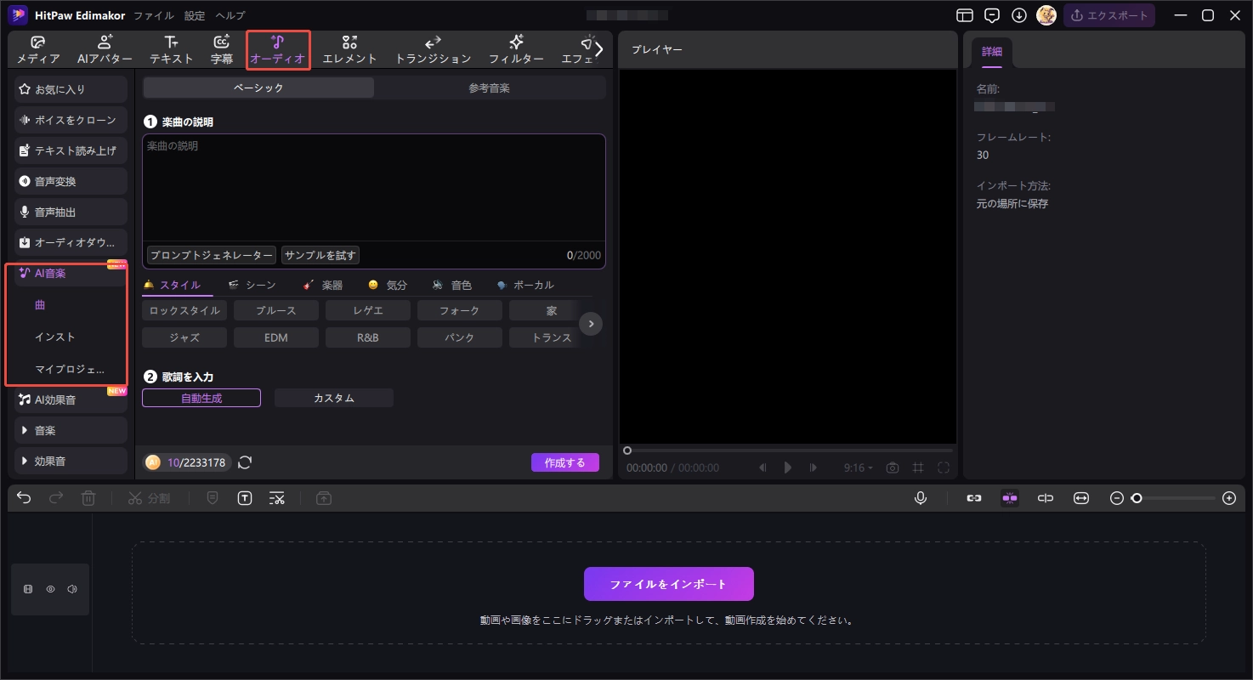
Task: Toggle the ブルース style tag
Action: pyautogui.click(x=276, y=310)
